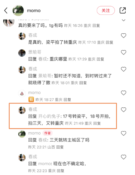Viewport: 135px width, 175px height.
Task: Tap heart on the 17号转梁平 comment
Action: [124, 109]
